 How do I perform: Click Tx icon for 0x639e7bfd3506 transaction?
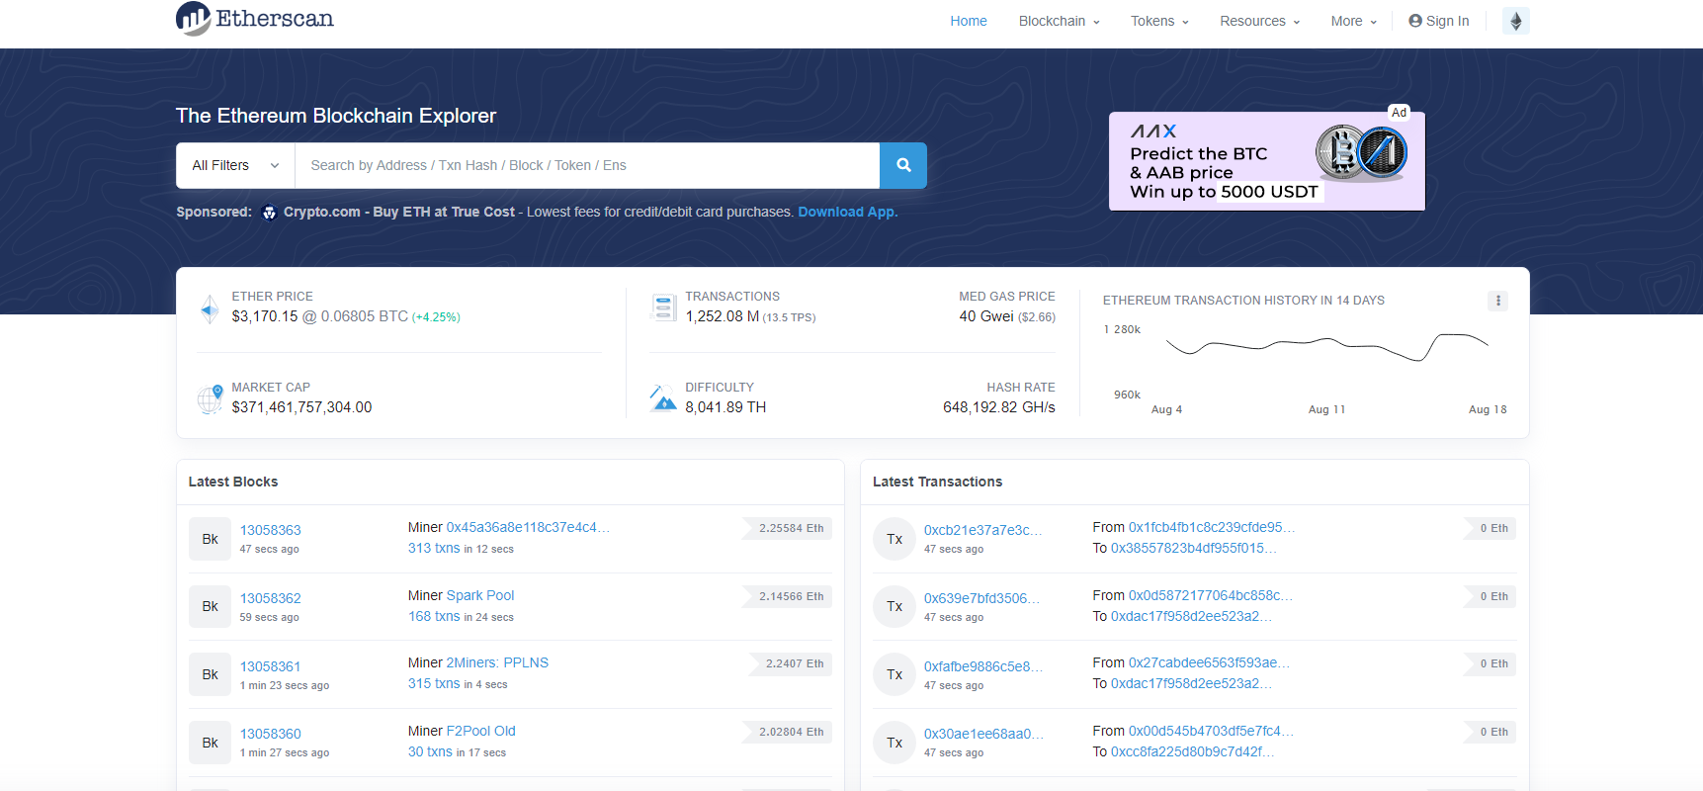click(x=894, y=606)
